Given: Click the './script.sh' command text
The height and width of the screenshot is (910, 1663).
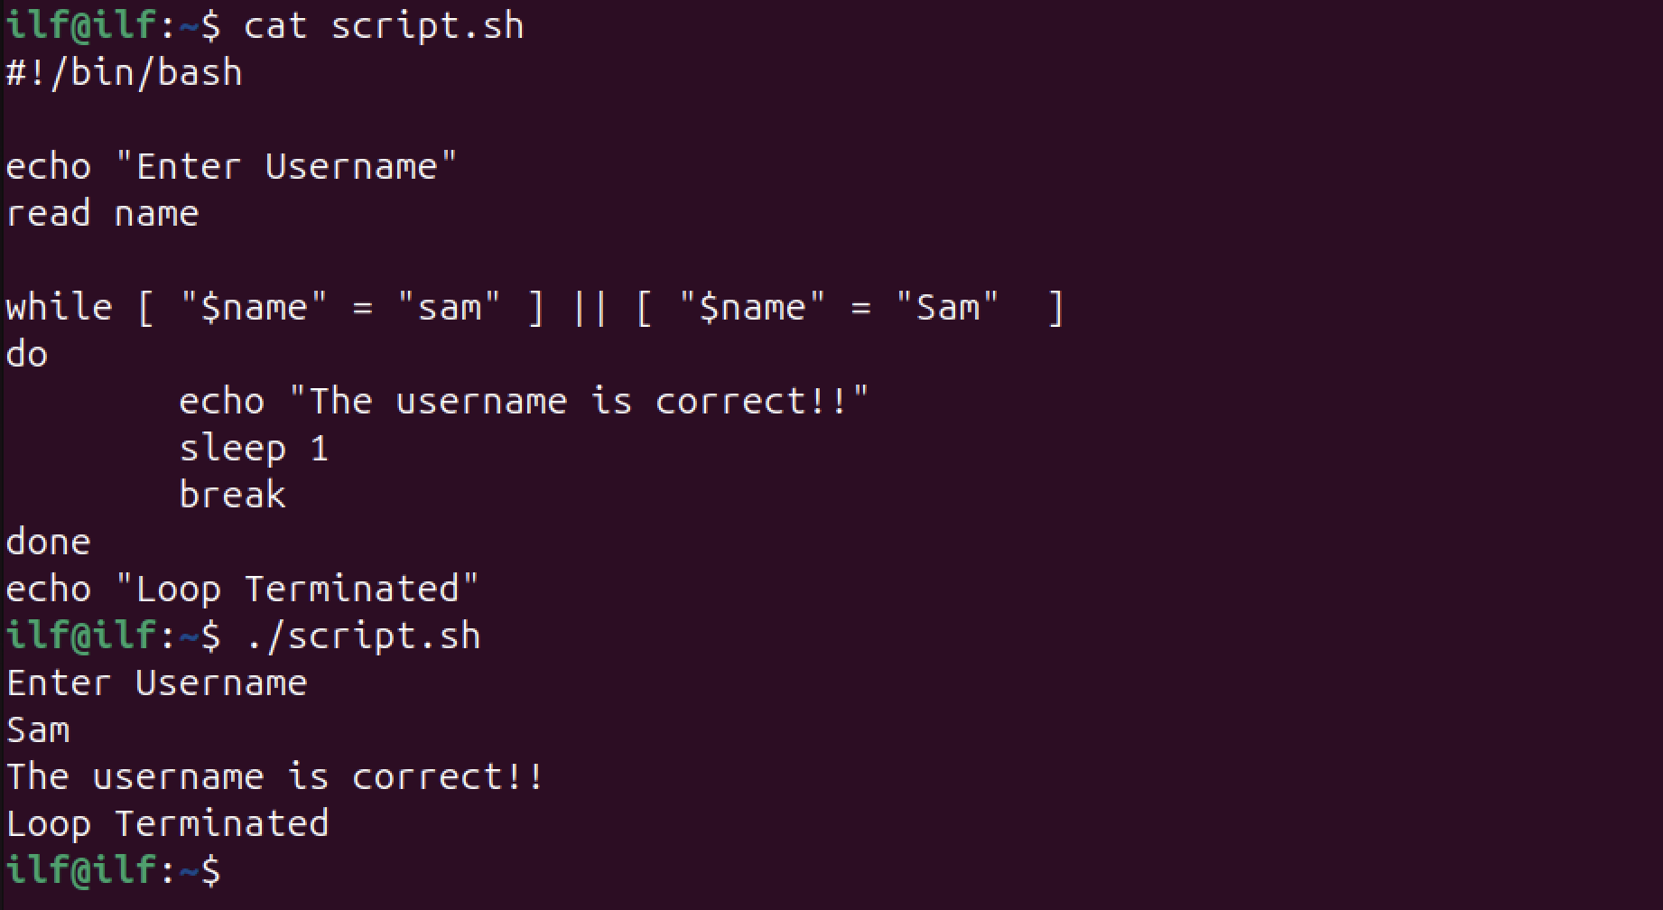Looking at the screenshot, I should click(362, 636).
